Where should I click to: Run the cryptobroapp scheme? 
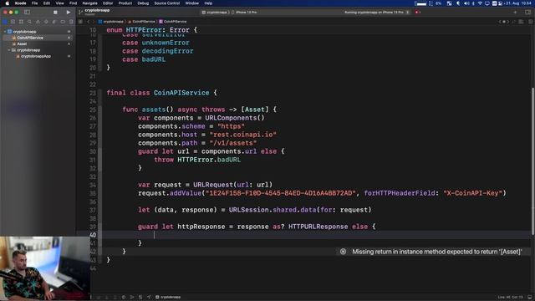(69, 13)
